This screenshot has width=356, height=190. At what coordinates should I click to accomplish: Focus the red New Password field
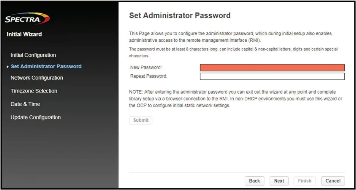click(x=272, y=68)
